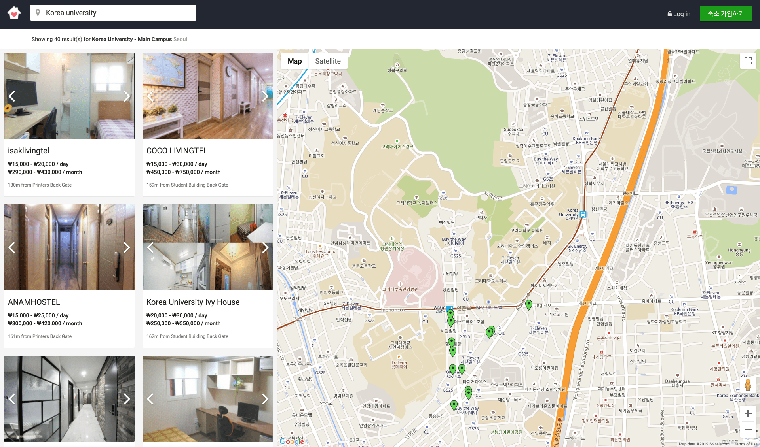Click the Korea university search field
The width and height of the screenshot is (760, 447).
click(113, 13)
